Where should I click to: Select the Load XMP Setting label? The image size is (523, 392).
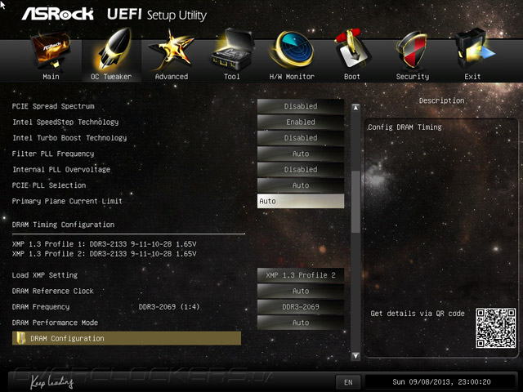click(45, 275)
